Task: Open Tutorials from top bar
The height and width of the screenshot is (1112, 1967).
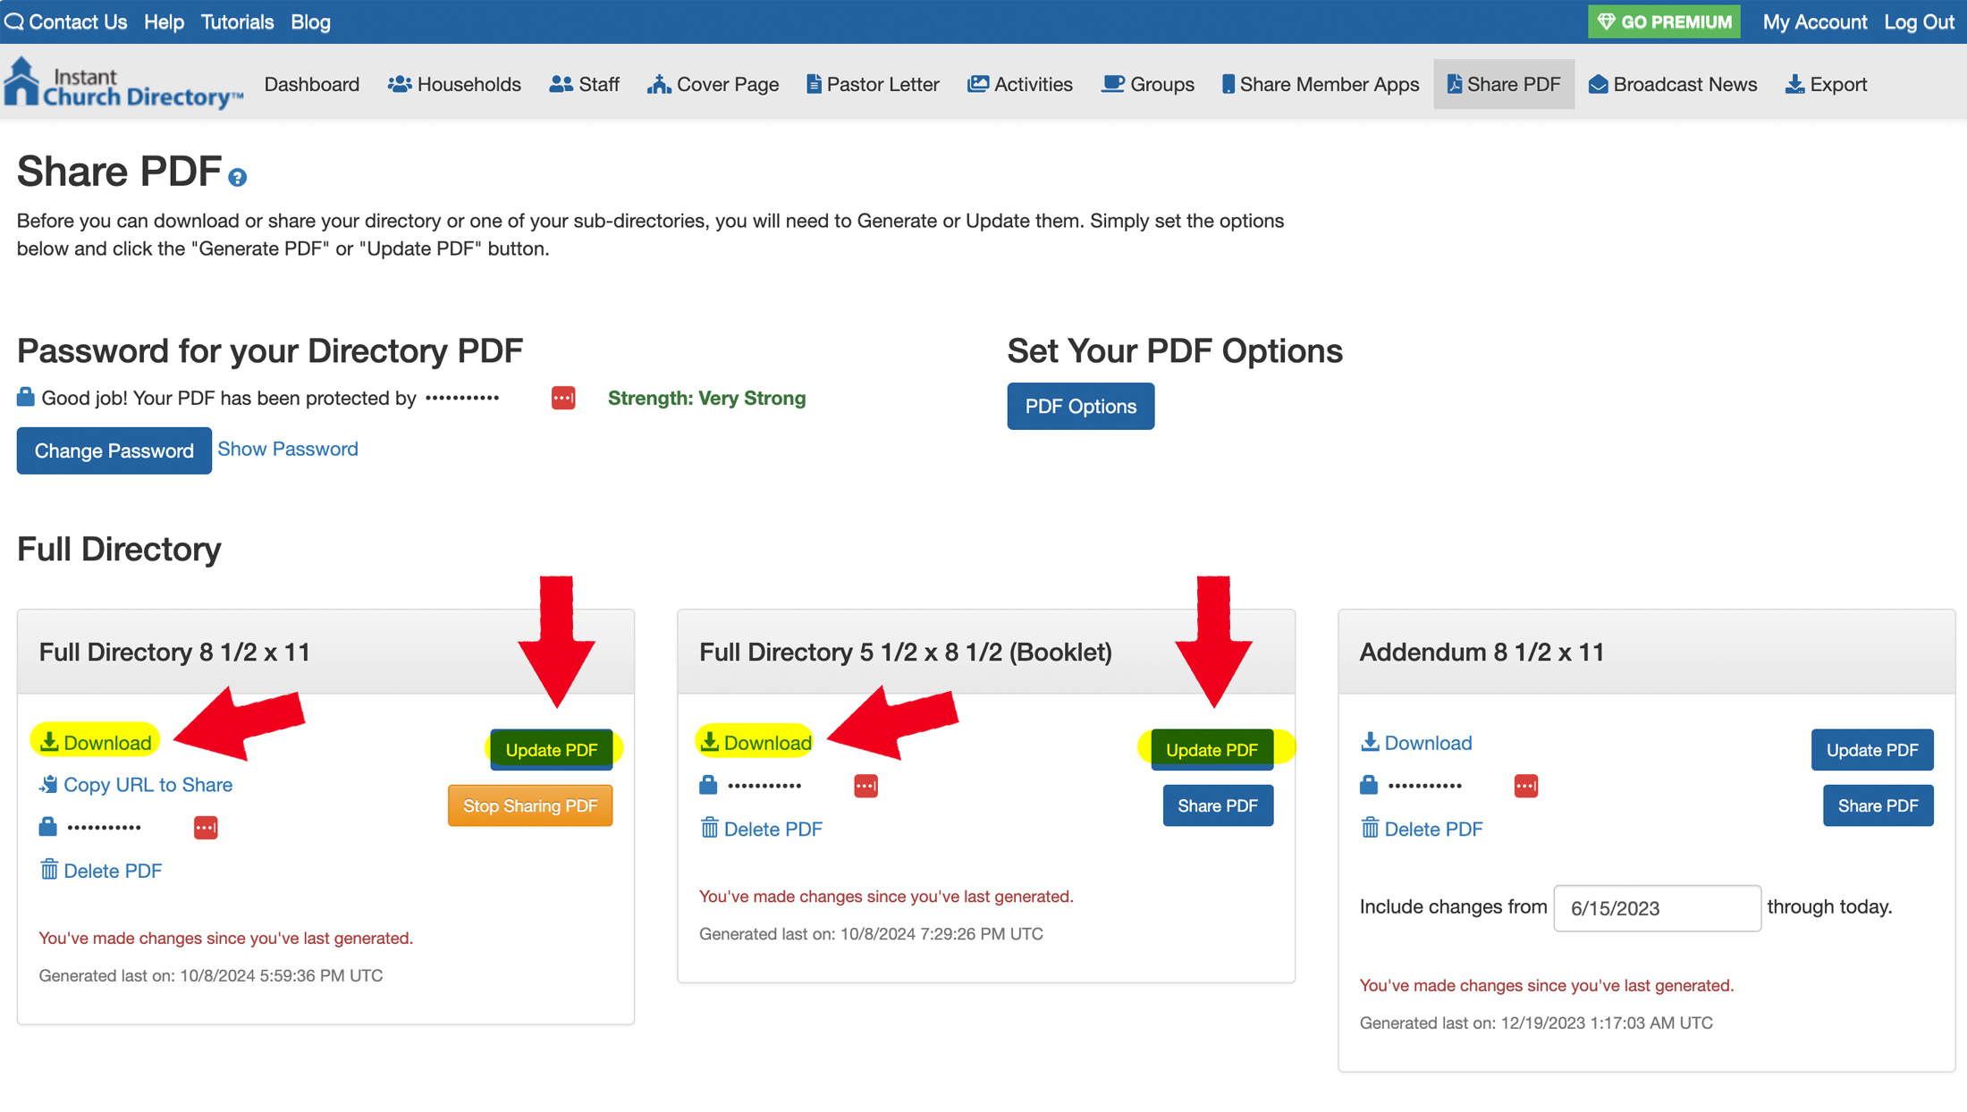Action: pyautogui.click(x=237, y=21)
